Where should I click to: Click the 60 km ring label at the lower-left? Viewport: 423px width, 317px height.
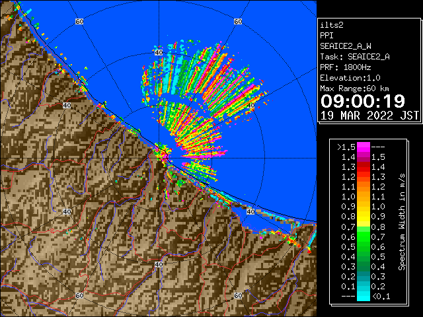(79, 295)
